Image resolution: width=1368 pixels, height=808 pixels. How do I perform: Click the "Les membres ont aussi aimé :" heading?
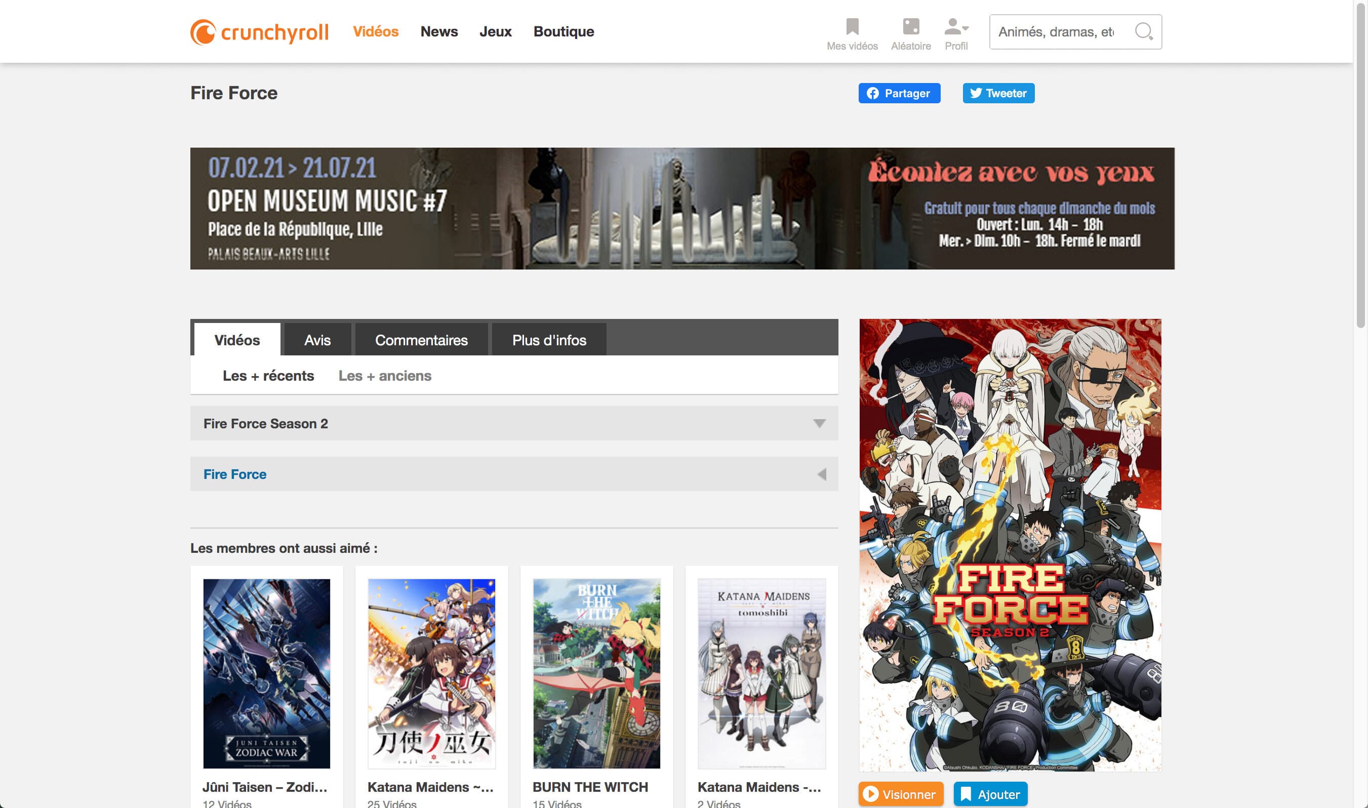click(284, 548)
